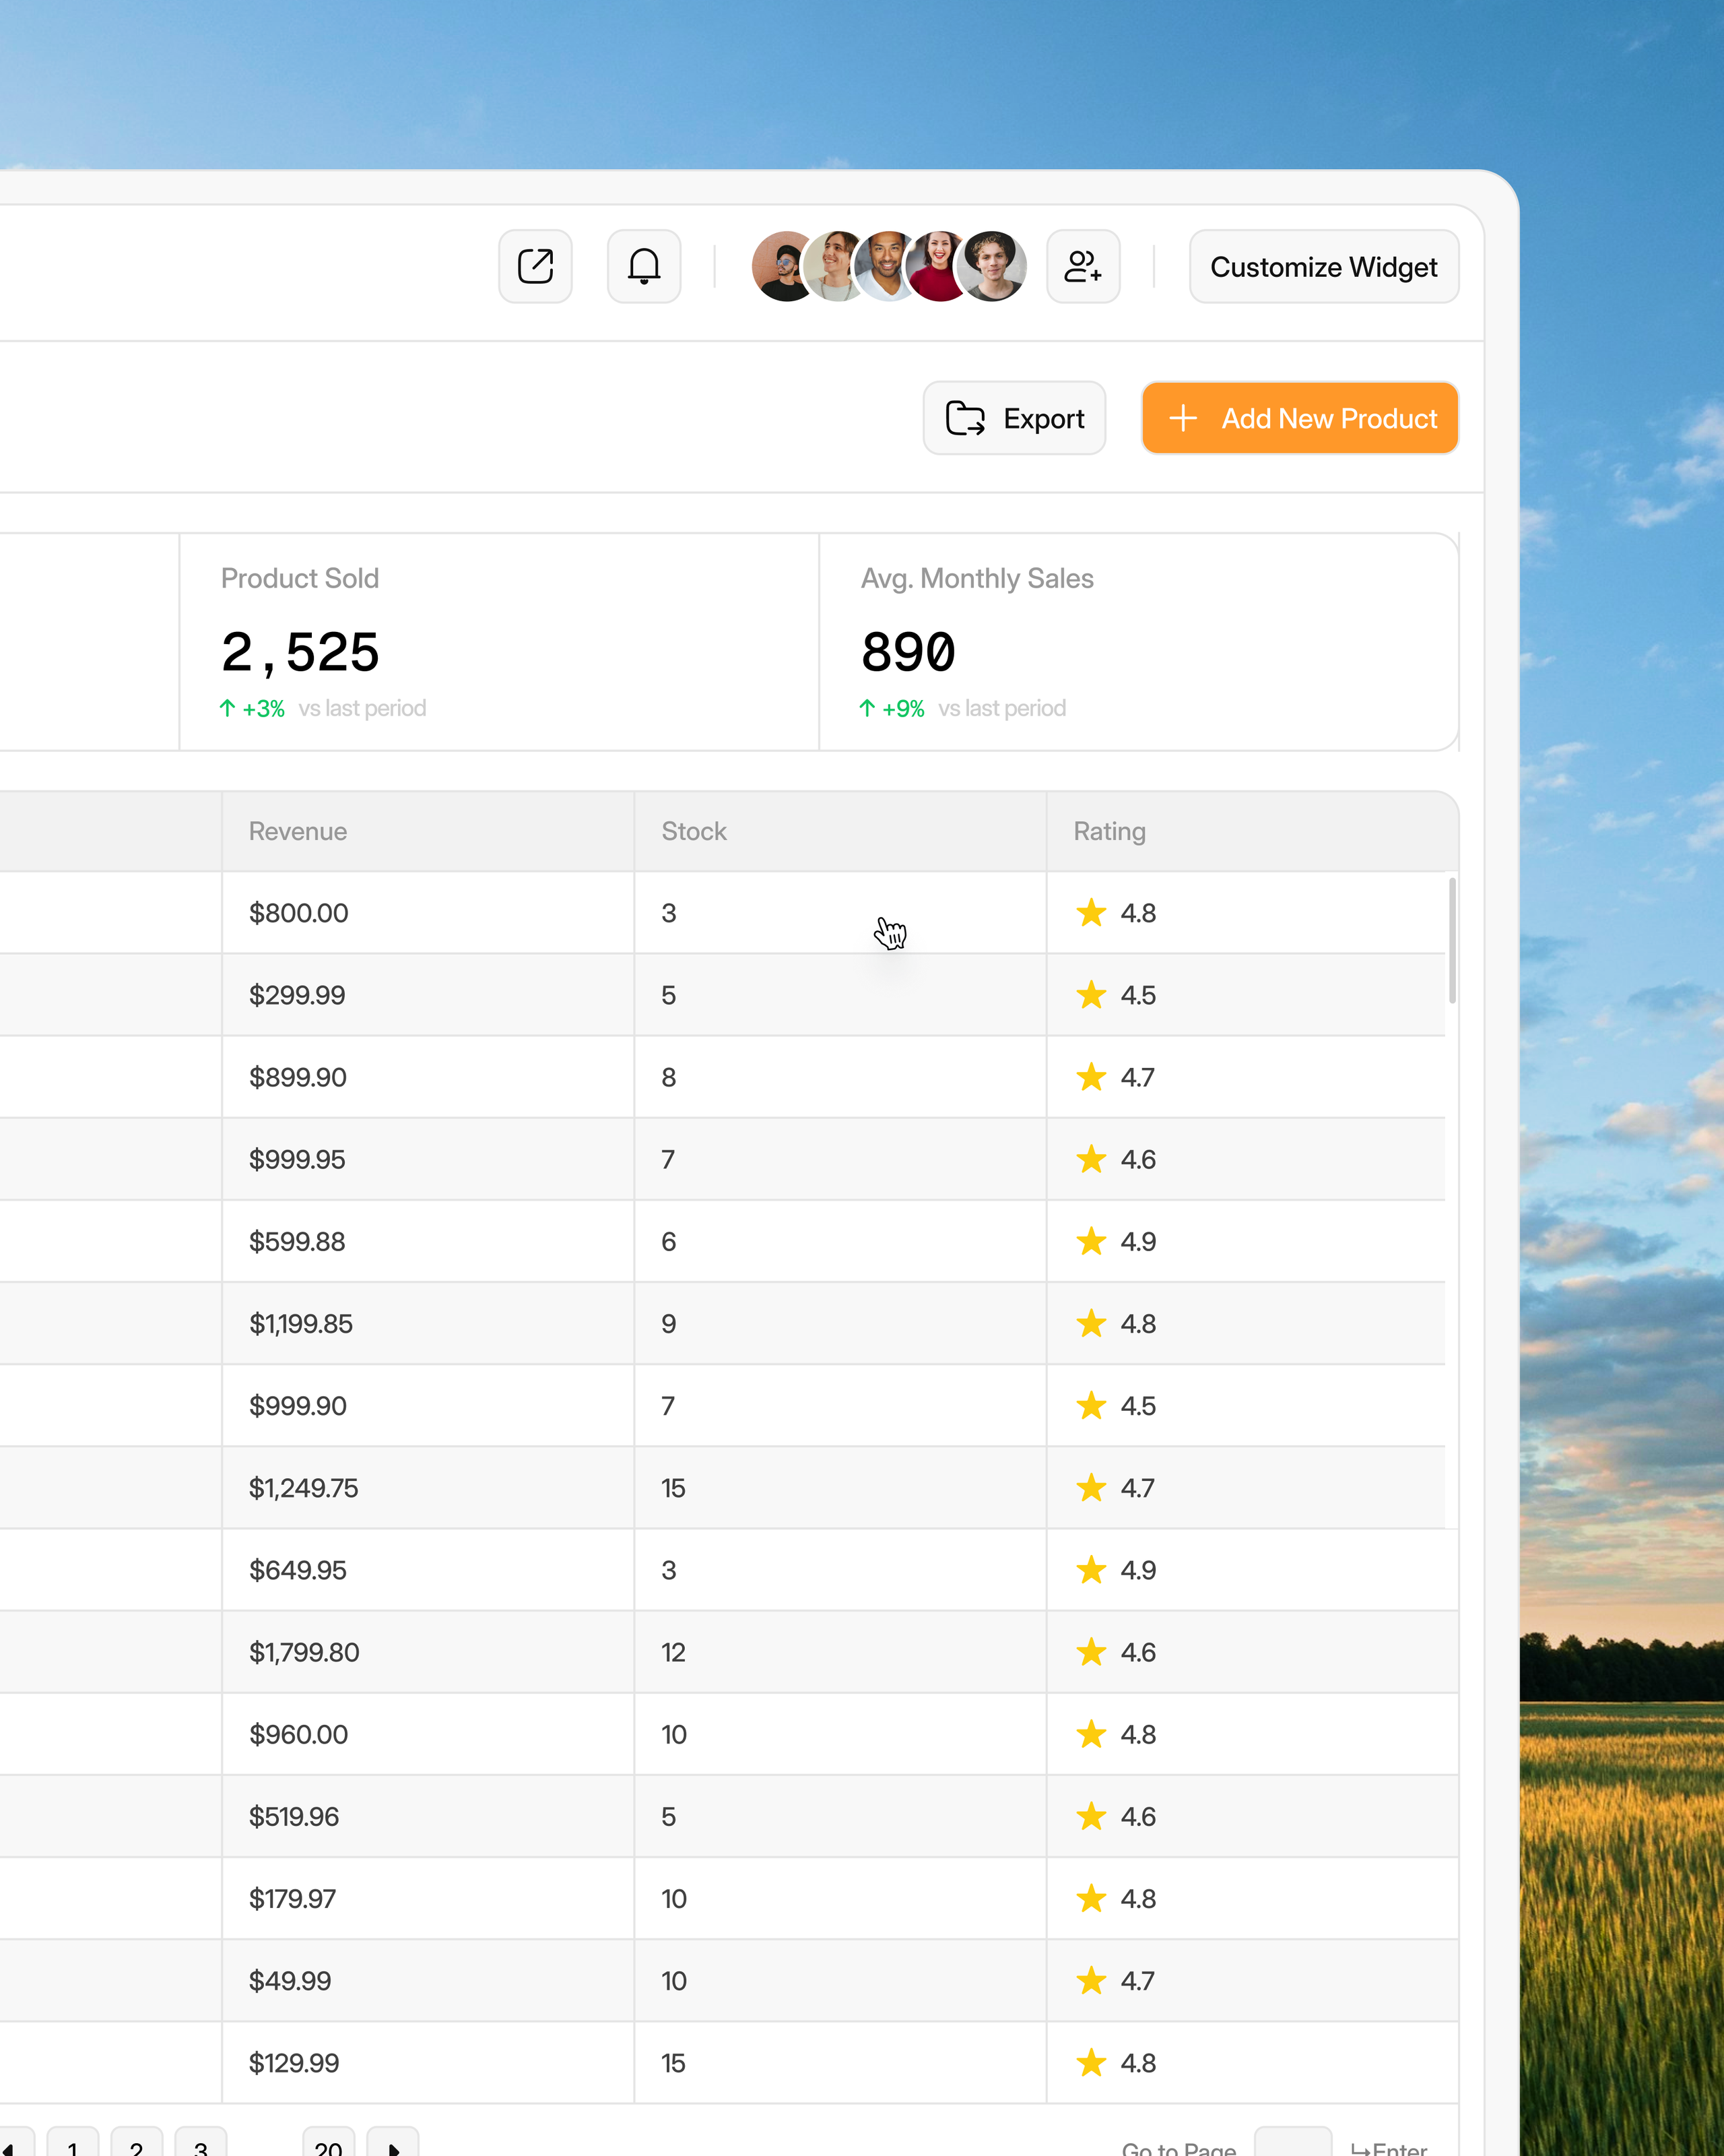Click the star icon in the $899.90 row

click(1090, 1076)
